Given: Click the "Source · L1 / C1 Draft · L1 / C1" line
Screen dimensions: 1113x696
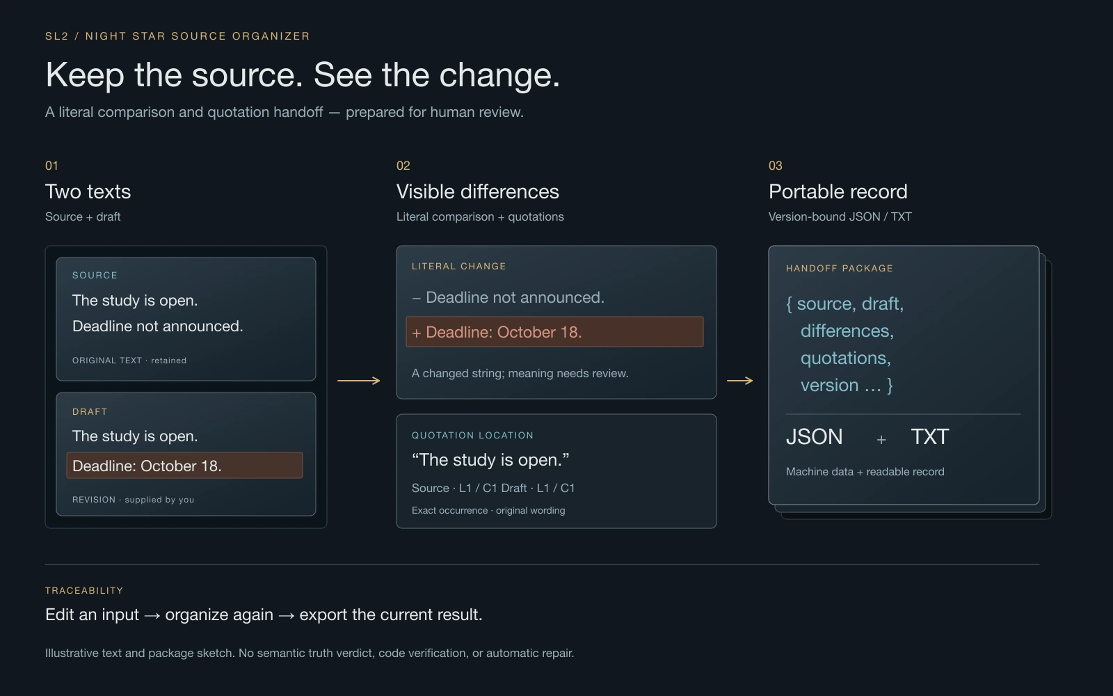Looking at the screenshot, I should pyautogui.click(x=493, y=489).
